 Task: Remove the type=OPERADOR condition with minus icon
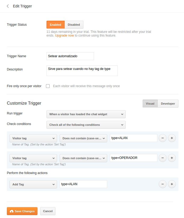(x=162, y=158)
